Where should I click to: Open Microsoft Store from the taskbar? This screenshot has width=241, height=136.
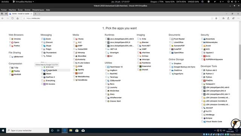[77, 130]
